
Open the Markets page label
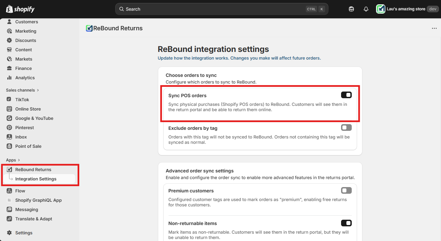pyautogui.click(x=24, y=59)
